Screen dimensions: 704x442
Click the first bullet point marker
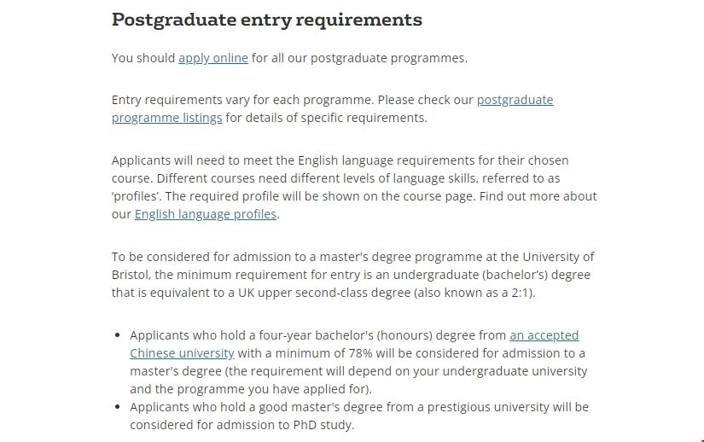[117, 335]
